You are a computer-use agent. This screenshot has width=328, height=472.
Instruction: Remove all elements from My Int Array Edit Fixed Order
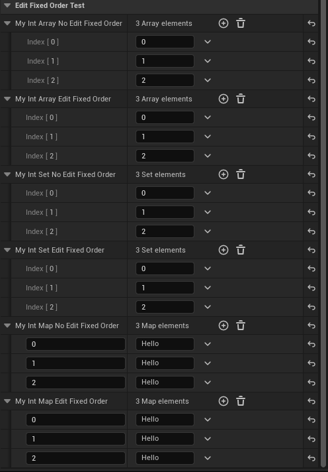(241, 99)
